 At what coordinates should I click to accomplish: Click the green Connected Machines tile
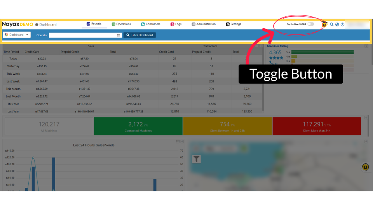click(138, 126)
